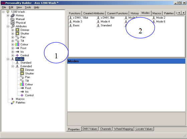
Task: Select the Iris item under Extended mode
Action: pos(27,92)
